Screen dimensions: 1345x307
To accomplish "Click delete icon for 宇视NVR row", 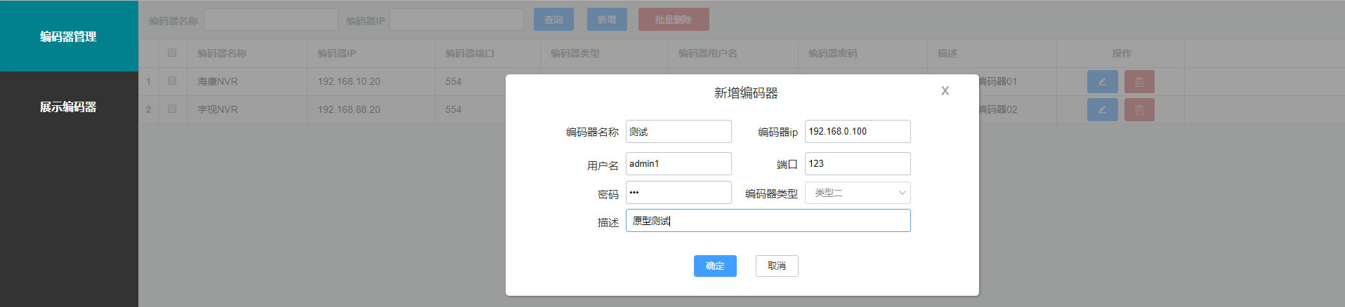I will (1139, 110).
